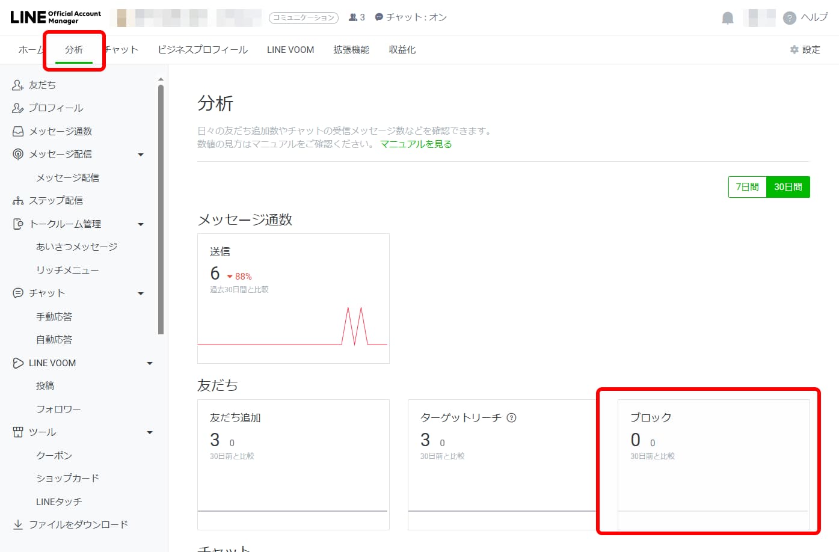Click チャット:オン status in the header
Image resolution: width=839 pixels, height=552 pixels.
coord(411,17)
